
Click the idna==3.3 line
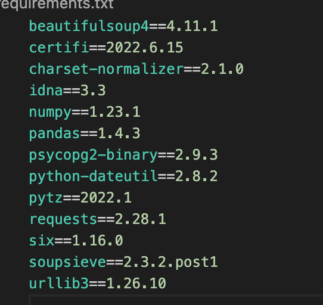pyautogui.click(x=67, y=91)
